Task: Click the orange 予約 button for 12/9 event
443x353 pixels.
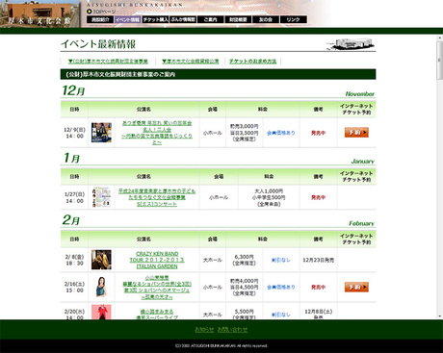Action: coord(356,133)
